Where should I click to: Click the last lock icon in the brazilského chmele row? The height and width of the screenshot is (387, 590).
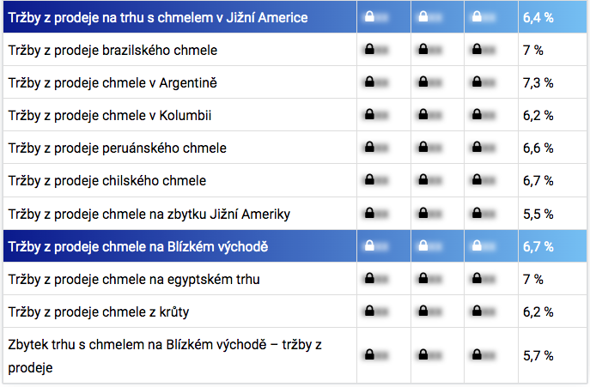(477, 50)
